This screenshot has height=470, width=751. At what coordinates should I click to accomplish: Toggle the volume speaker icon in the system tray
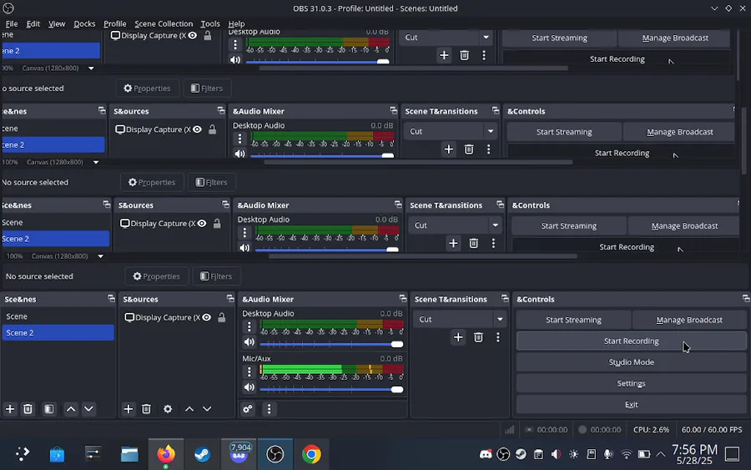(556, 453)
